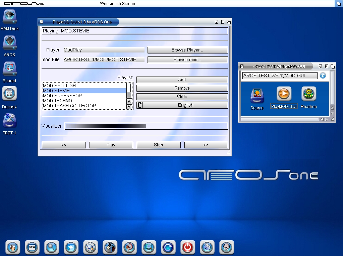This screenshot has width=343, height=256.
Task: Start playback with Play button
Action: click(x=111, y=145)
